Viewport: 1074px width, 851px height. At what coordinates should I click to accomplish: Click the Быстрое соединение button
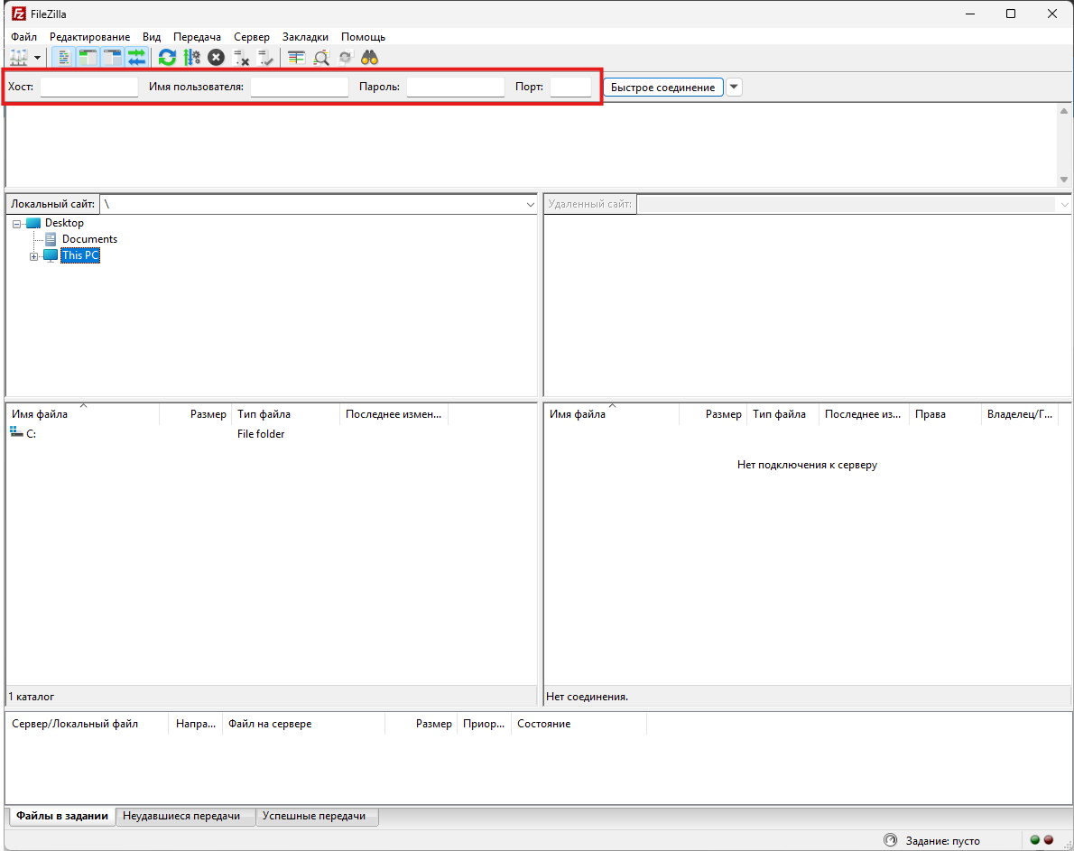click(x=662, y=88)
